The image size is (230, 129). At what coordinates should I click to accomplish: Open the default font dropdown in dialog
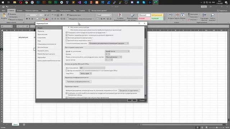point(117,51)
